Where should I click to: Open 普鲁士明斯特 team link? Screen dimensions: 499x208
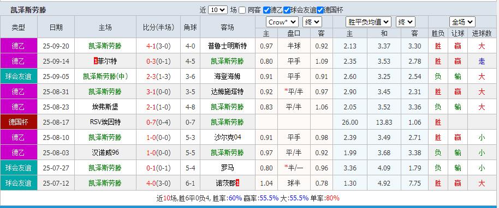click(x=228, y=46)
